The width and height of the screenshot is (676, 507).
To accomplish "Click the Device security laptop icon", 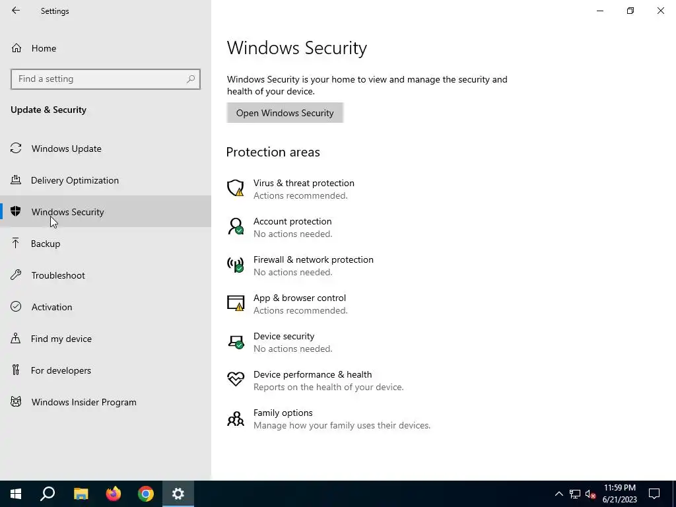I will pyautogui.click(x=236, y=341).
